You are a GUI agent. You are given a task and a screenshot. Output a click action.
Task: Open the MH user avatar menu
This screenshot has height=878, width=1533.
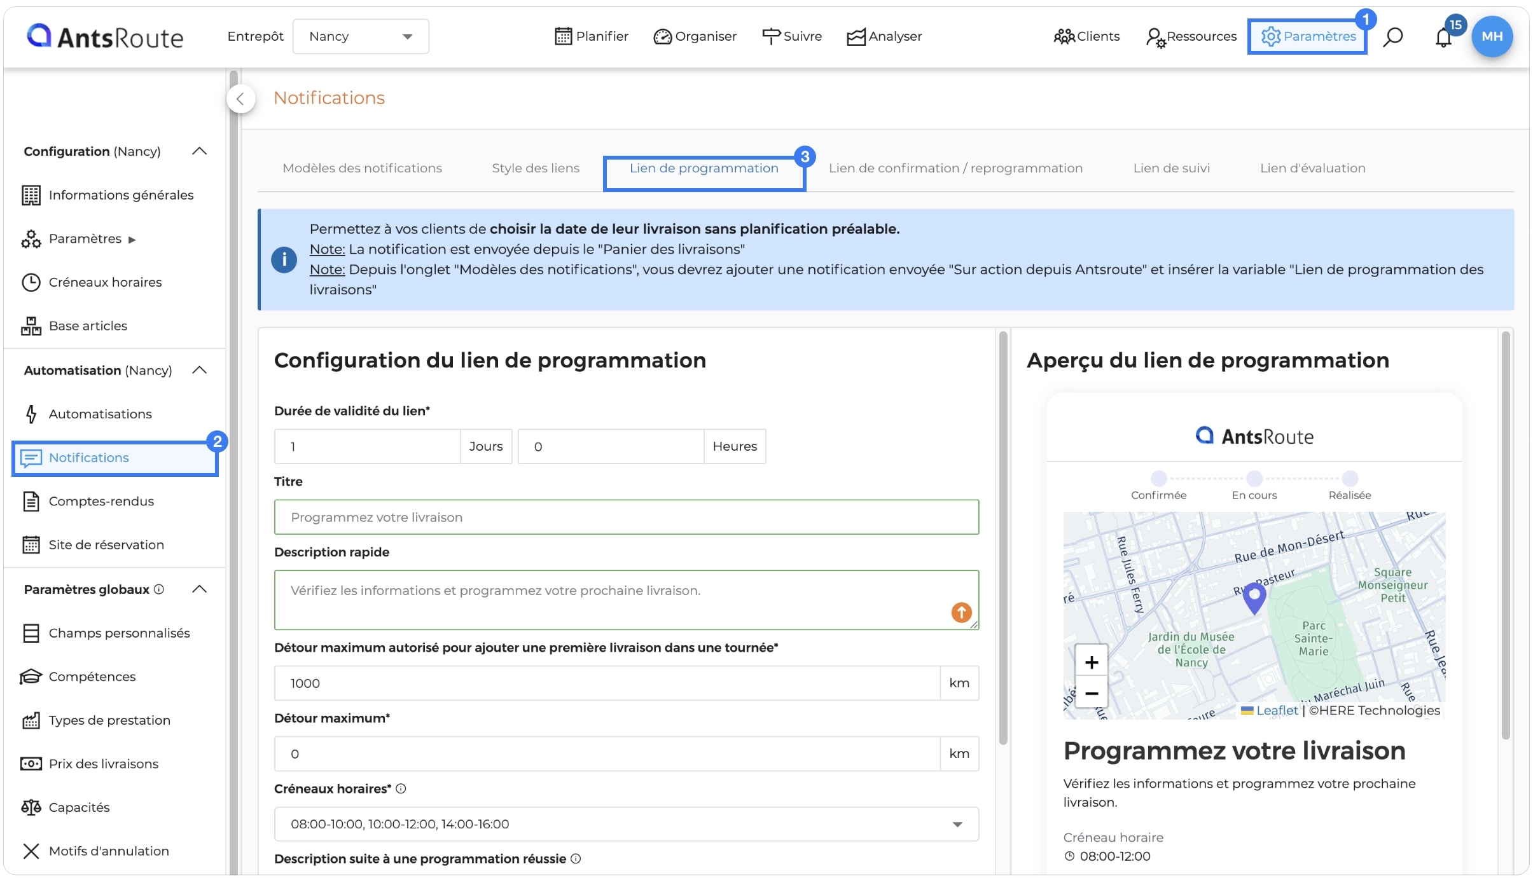[x=1492, y=36]
